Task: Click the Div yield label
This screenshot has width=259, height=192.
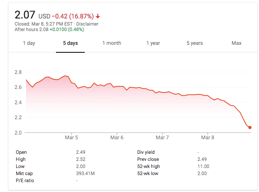Action: click(x=146, y=152)
